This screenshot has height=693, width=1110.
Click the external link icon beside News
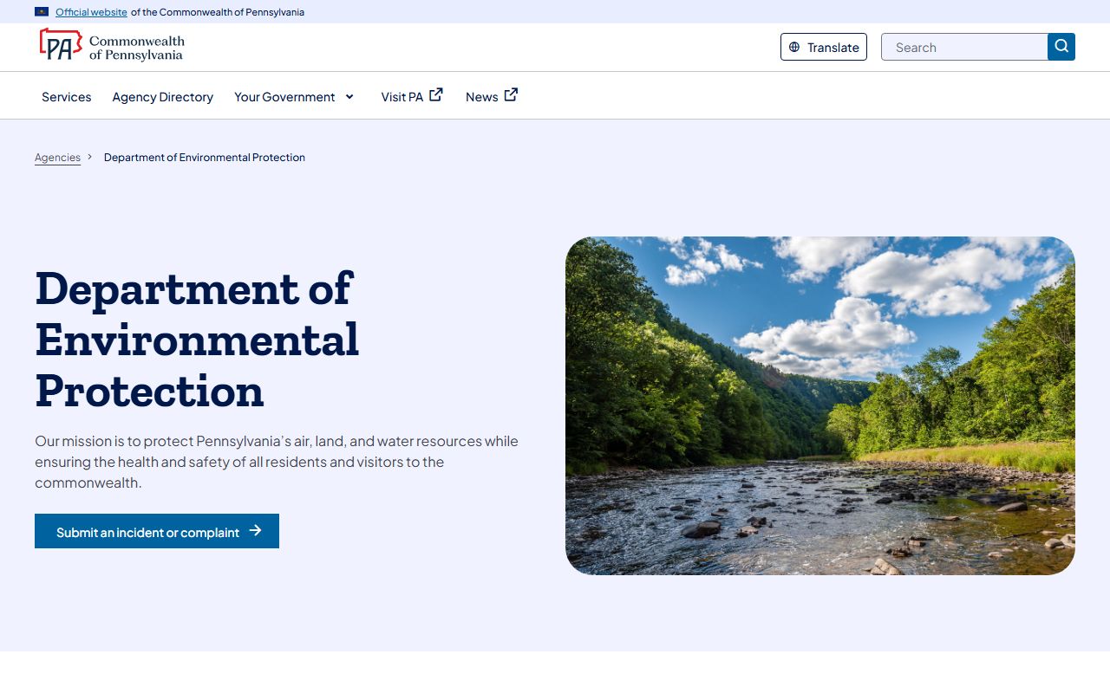pos(511,94)
